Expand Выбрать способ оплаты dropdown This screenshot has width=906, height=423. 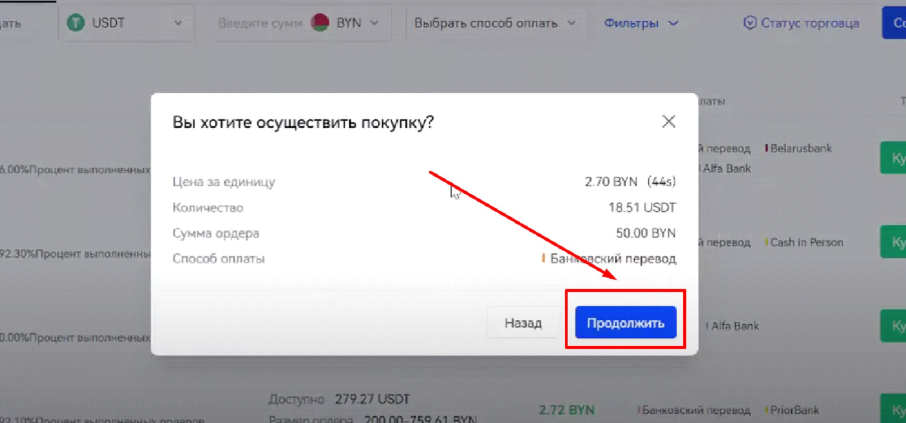[x=495, y=23]
